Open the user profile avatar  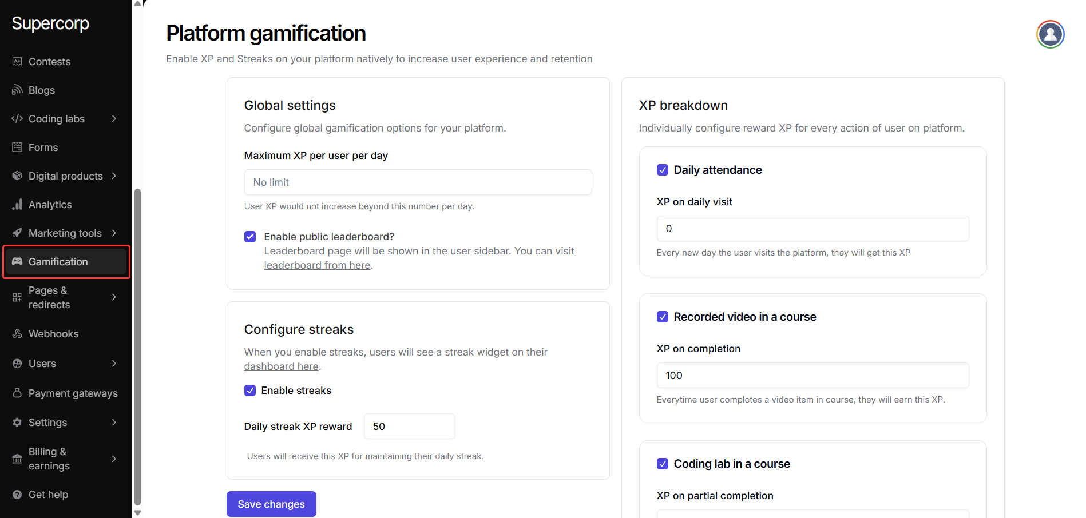[x=1050, y=34]
